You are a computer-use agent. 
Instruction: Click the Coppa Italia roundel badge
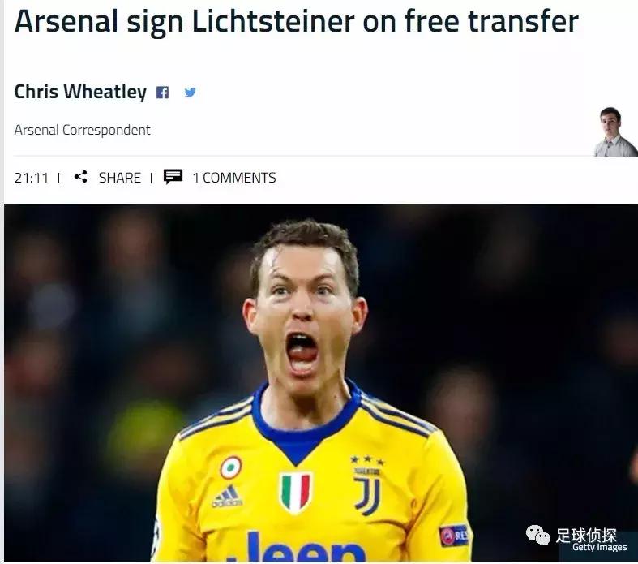coord(231,467)
